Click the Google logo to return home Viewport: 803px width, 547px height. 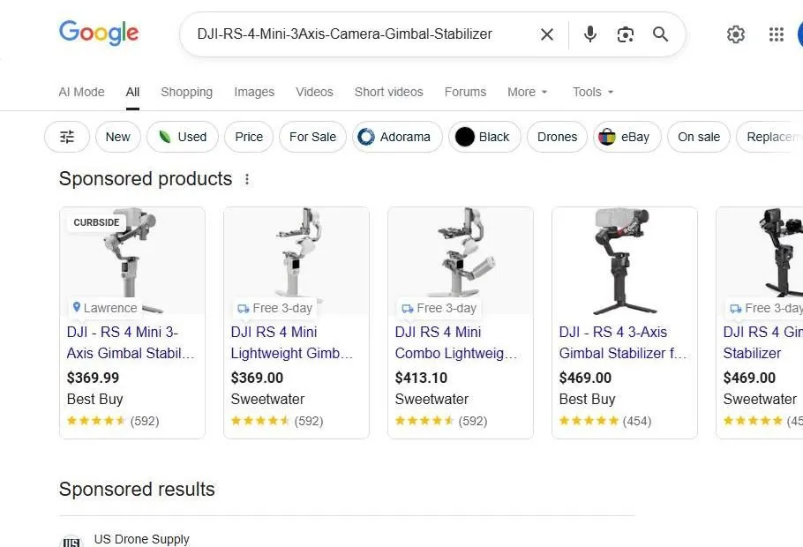[98, 34]
